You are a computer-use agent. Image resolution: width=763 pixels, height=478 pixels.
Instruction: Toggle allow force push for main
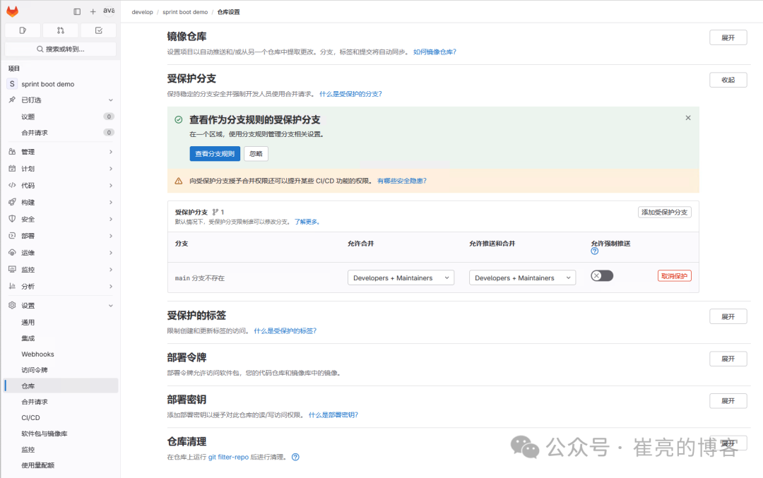602,275
